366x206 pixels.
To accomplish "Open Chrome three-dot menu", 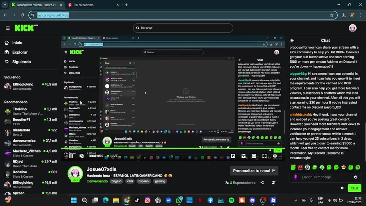I will 360,15.
